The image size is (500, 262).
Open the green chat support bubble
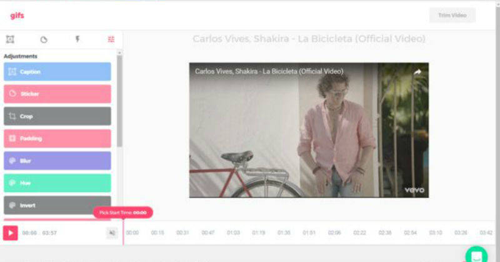click(x=476, y=256)
